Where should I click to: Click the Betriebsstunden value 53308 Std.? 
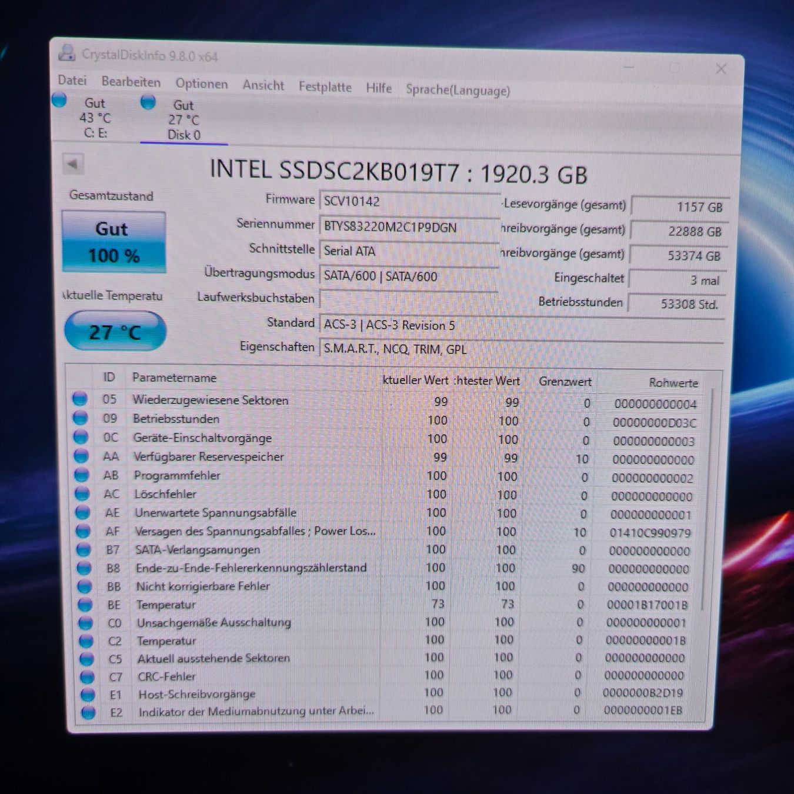pyautogui.click(x=676, y=304)
